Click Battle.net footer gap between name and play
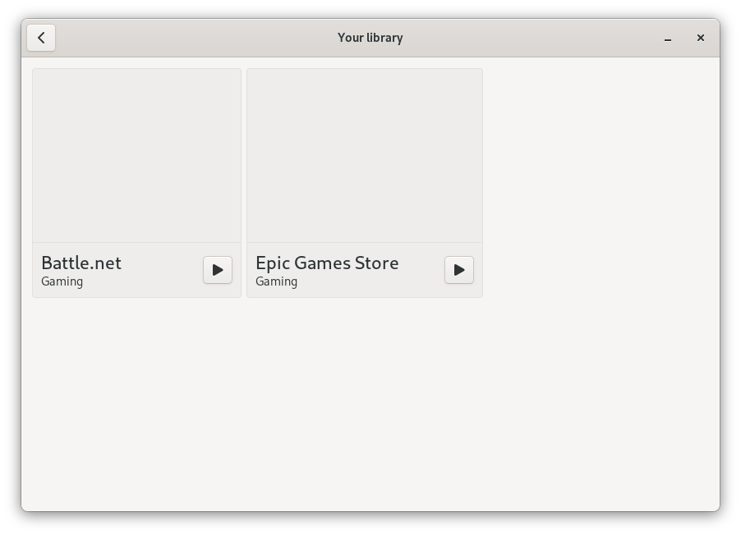This screenshot has height=535, width=741. (164, 270)
